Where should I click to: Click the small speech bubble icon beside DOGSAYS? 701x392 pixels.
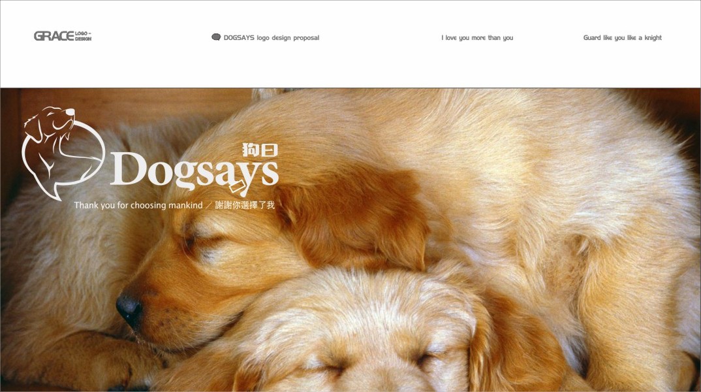[x=216, y=37]
